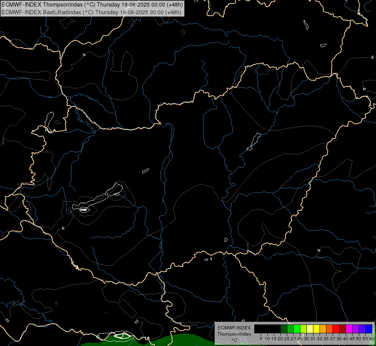Click legend tick label 20
Screen dimensions: 376x346
(x=280, y=339)
